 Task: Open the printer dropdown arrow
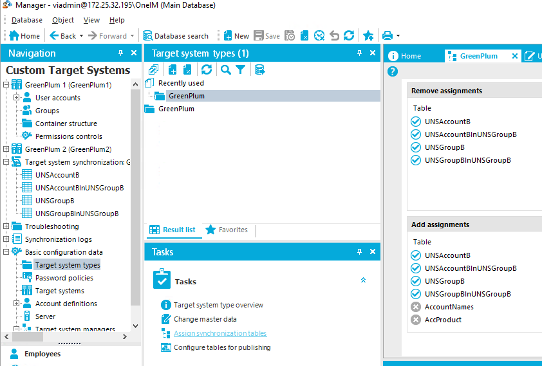(x=398, y=35)
